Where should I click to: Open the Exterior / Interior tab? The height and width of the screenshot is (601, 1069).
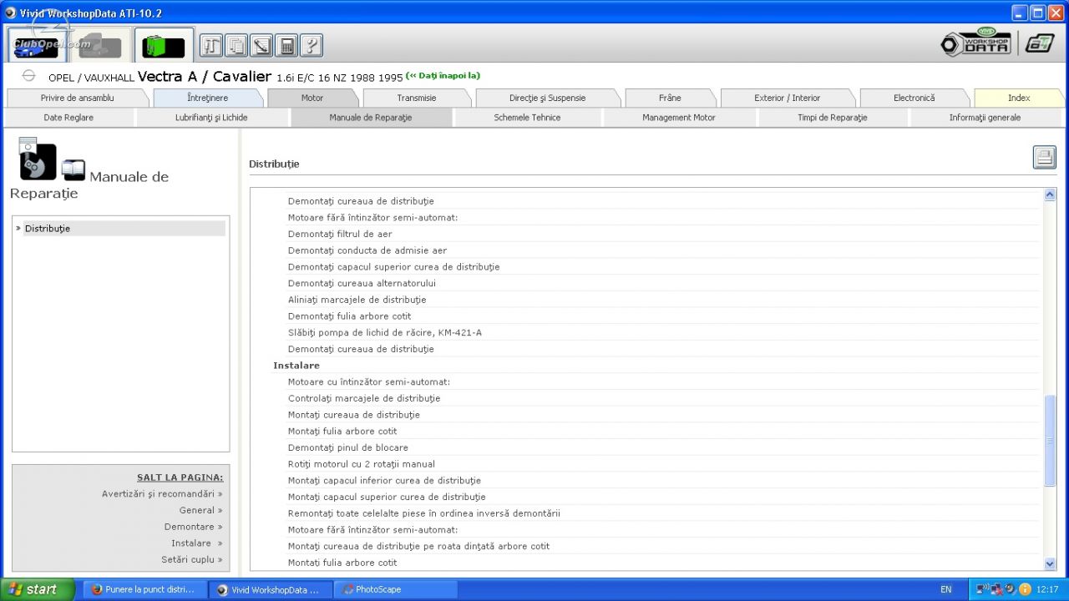pos(787,98)
